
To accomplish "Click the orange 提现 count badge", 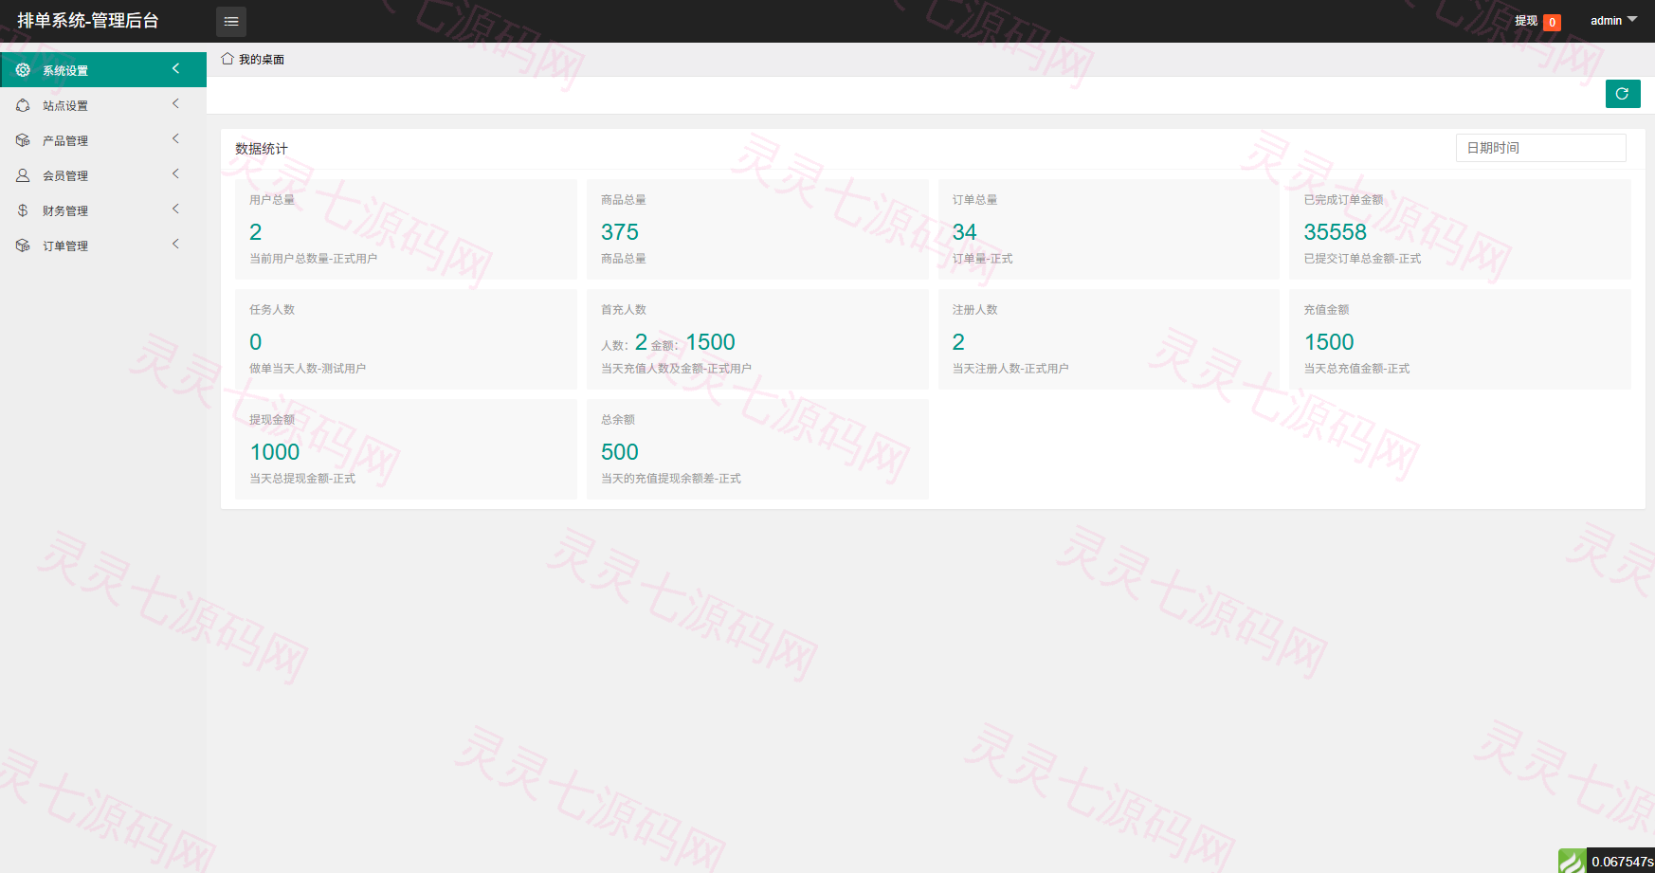I will click(x=1552, y=23).
